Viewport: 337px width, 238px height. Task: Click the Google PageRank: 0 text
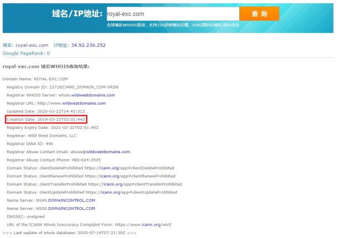pyautogui.click(x=26, y=53)
